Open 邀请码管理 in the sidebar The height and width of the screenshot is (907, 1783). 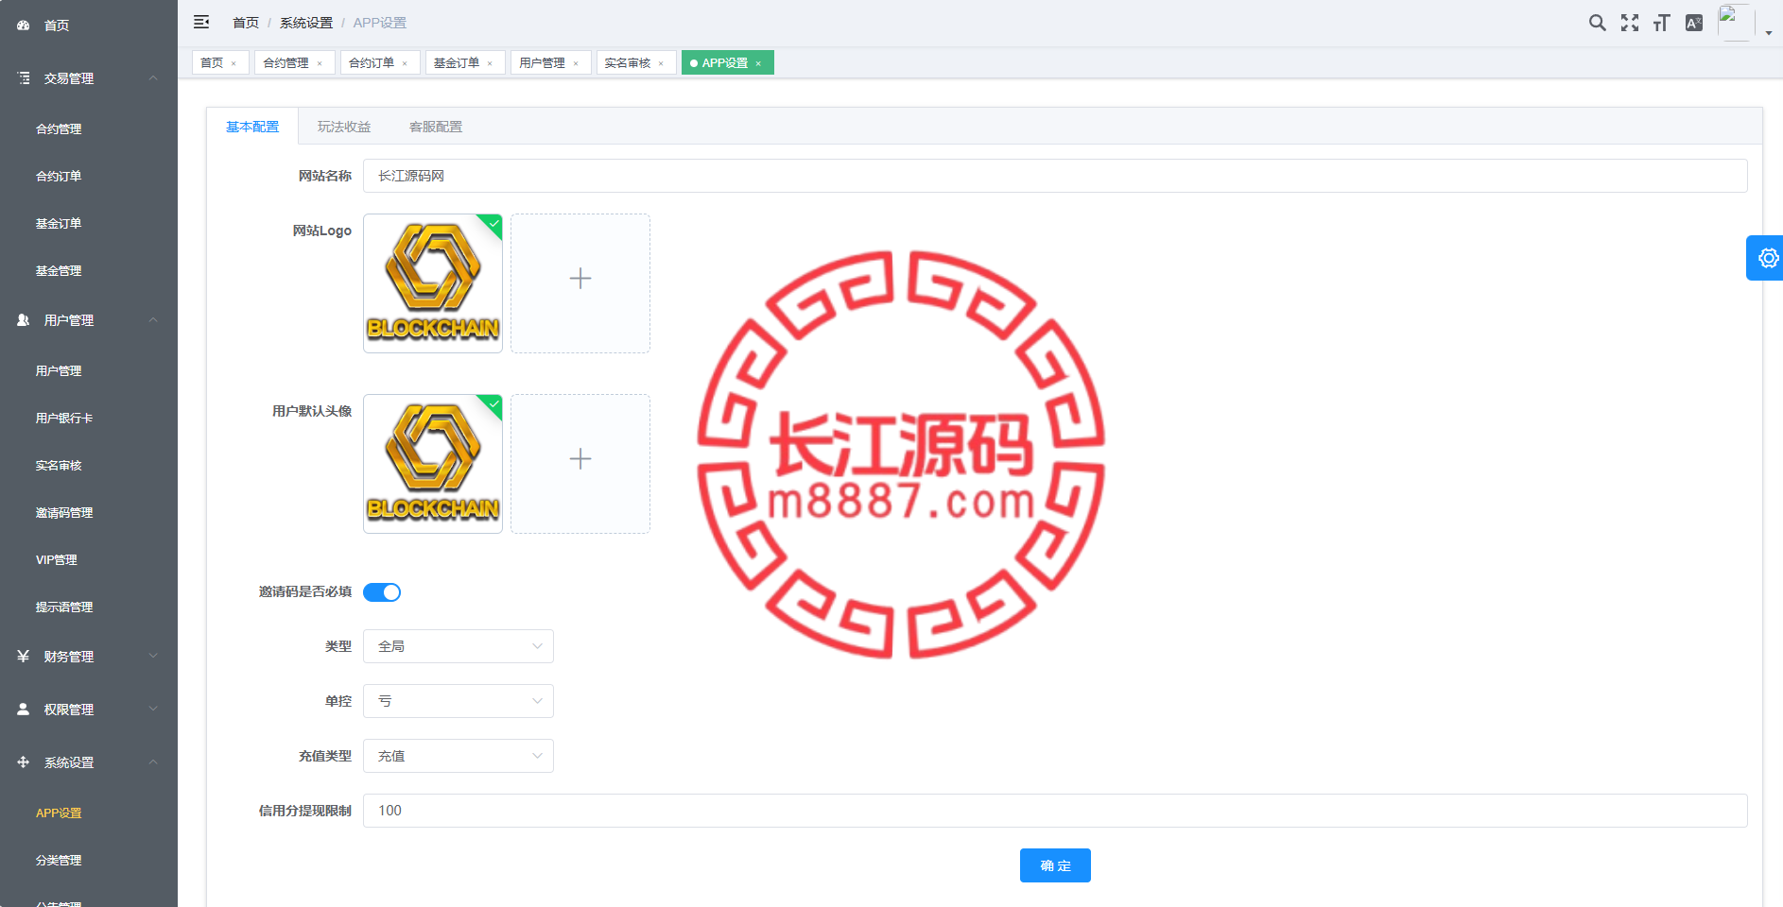coord(64,512)
